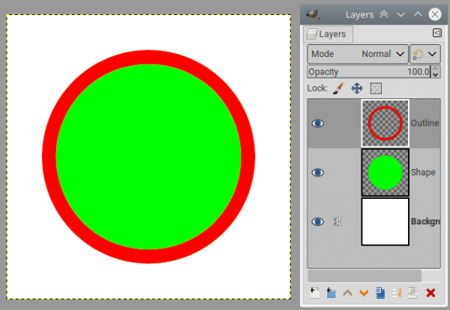Image resolution: width=450 pixels, height=310 pixels.
Task: Select the Layers tab
Action: pyautogui.click(x=328, y=34)
